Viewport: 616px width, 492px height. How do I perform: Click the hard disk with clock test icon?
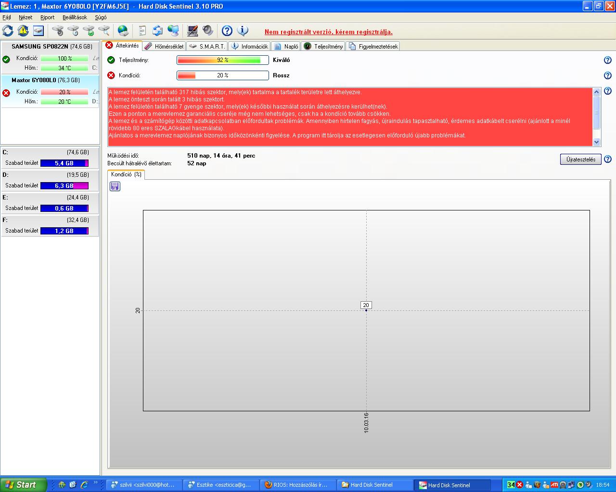[73, 31]
